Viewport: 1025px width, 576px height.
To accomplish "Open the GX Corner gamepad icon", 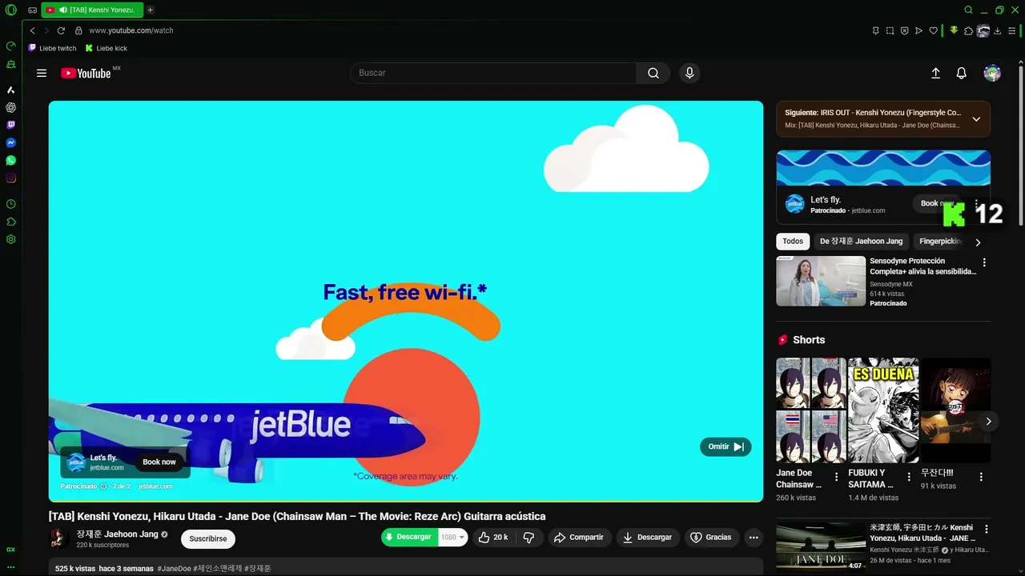I will [32, 10].
